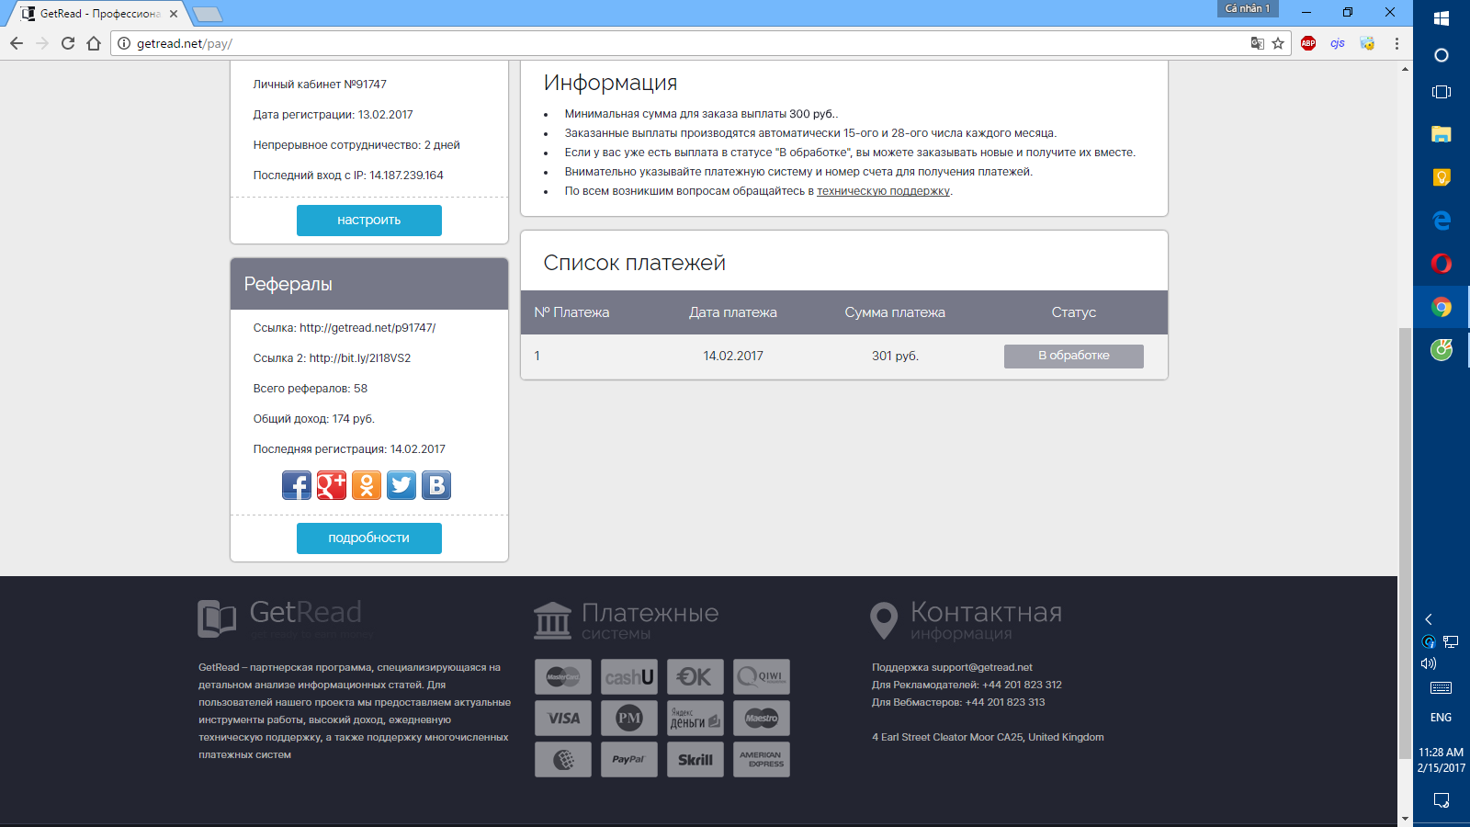Click the подробности button
Screen dimensions: 1470x827
click(x=369, y=538)
